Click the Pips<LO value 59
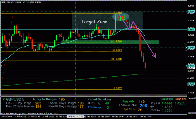The image size is (196, 119). tap(140, 109)
